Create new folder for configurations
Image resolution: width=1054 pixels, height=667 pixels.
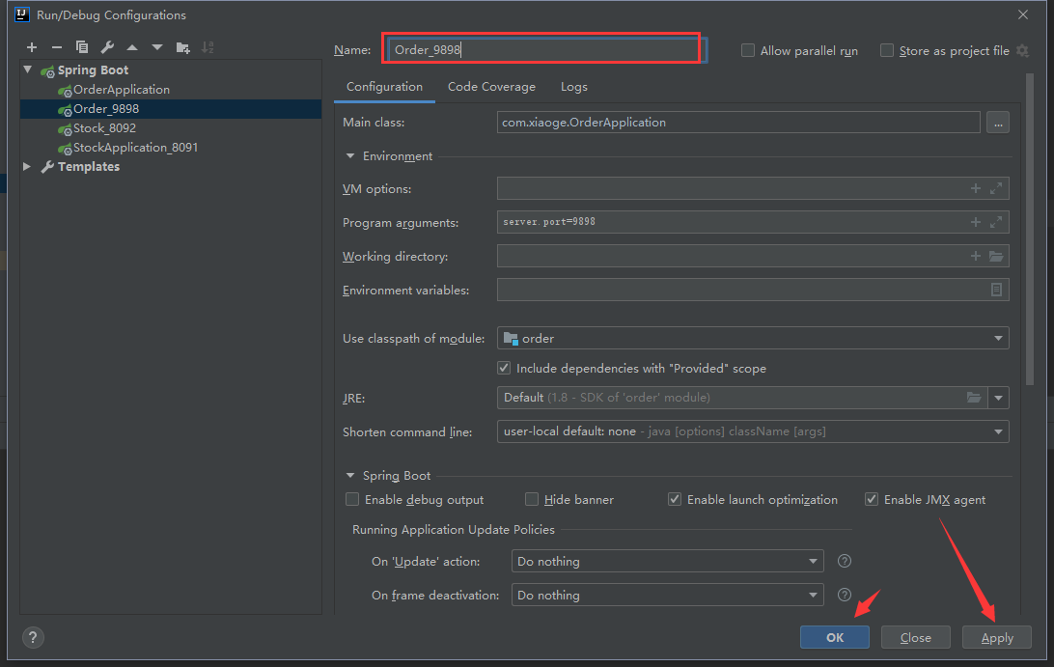182,47
